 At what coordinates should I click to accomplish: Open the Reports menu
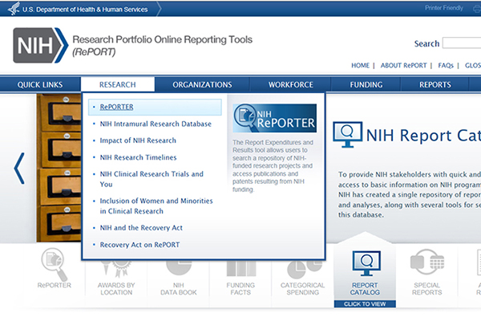[435, 84]
